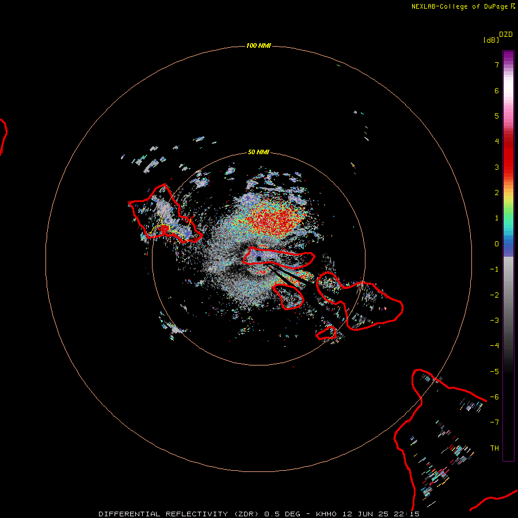Click the 5 value on color scale

pyautogui.click(x=497, y=116)
